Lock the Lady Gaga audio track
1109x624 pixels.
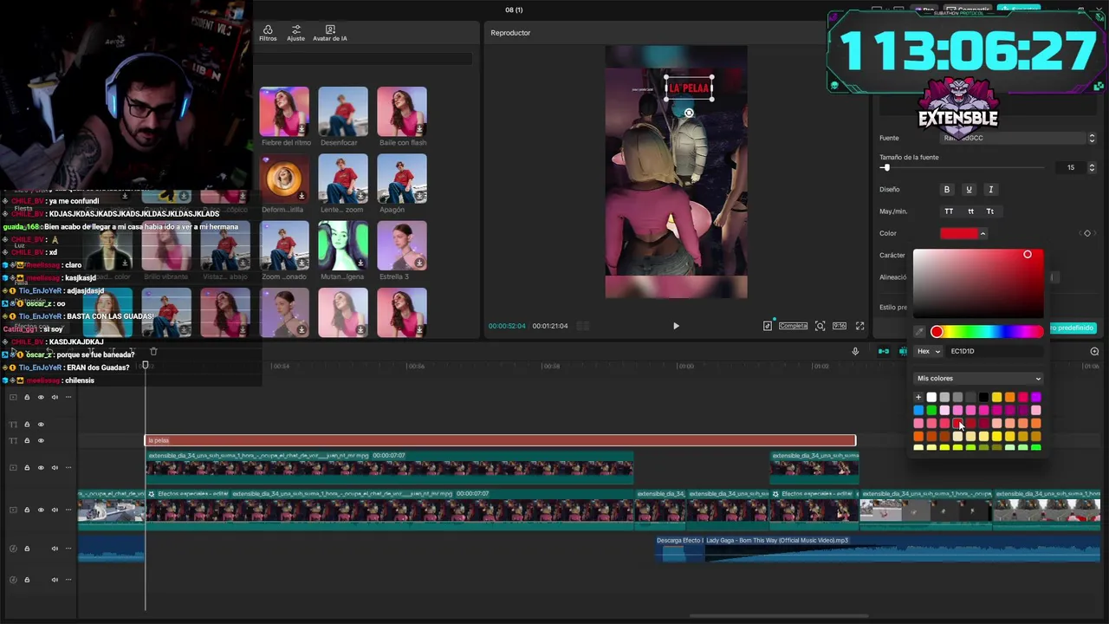tap(27, 549)
